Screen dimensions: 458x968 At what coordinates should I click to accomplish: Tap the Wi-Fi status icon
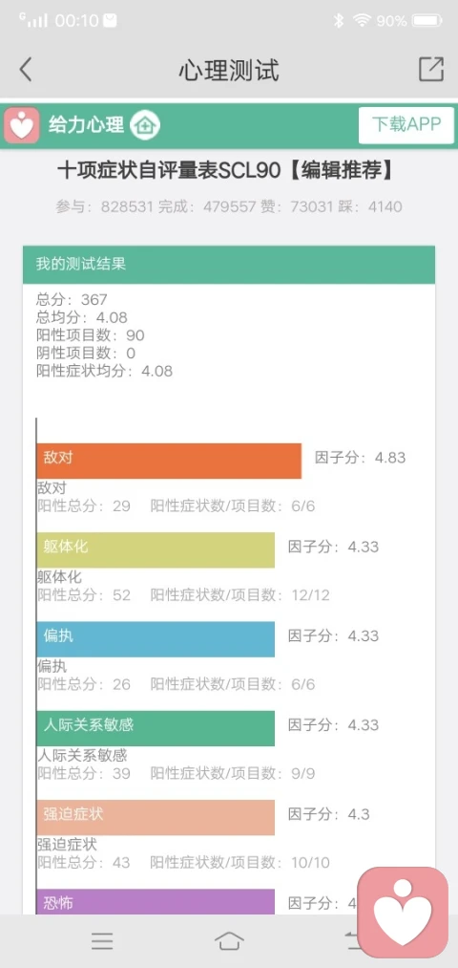tap(362, 21)
